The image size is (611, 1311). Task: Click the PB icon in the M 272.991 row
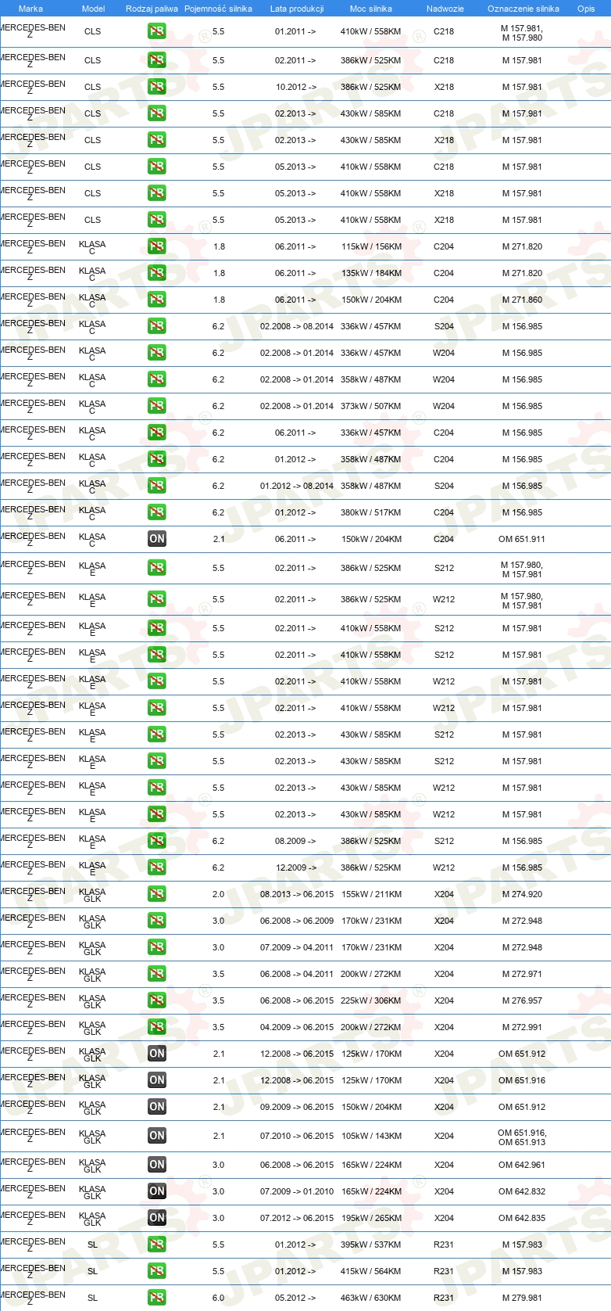pos(157,1027)
